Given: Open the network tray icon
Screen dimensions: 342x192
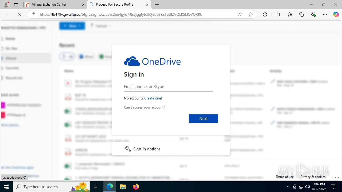Looking at the screenshot, I should point(301,187).
